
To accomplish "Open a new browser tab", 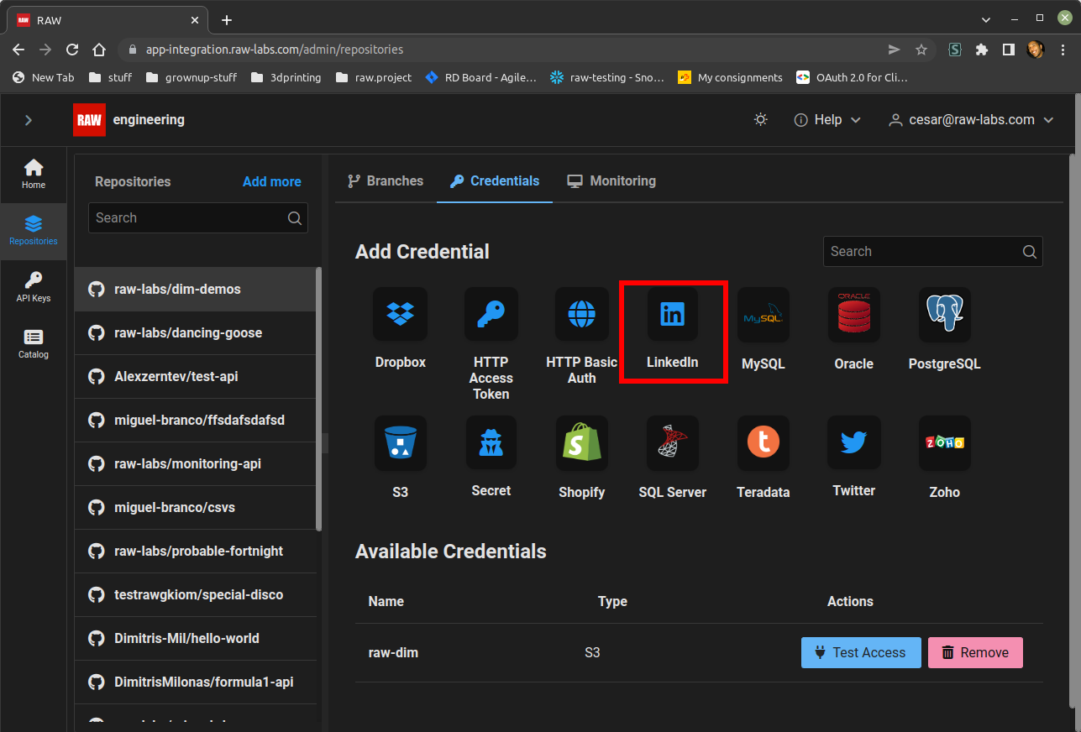I will tap(227, 20).
